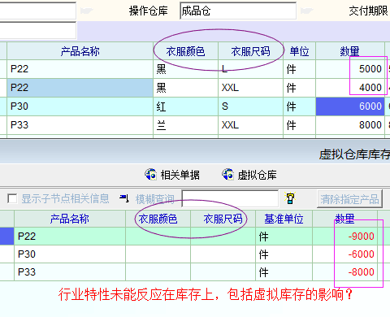Select highlighted P22 cell in XXL row
The width and height of the screenshot is (390, 317).
coord(80,88)
